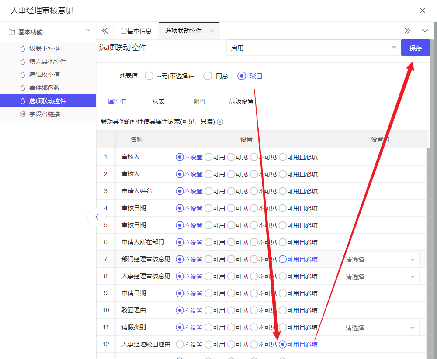The width and height of the screenshot is (437, 359).
Task: Expand the tab list chevron-down menu
Action: pos(425,31)
